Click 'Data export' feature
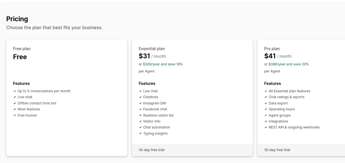The height and width of the screenshot is (163, 345). click(x=278, y=103)
